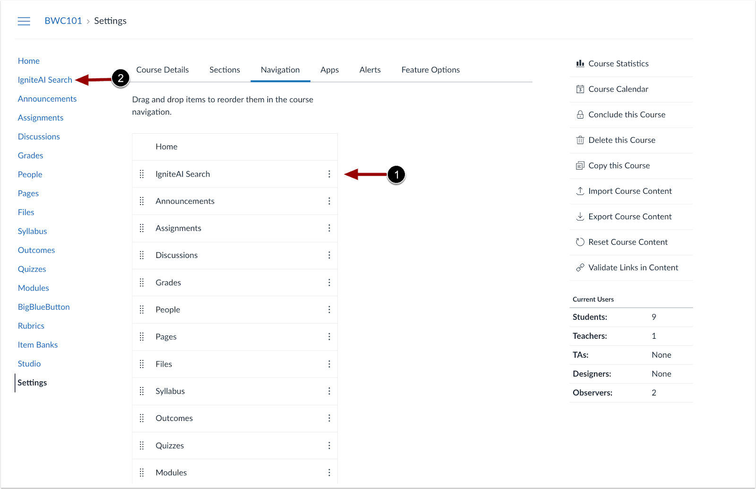756x489 pixels.
Task: Switch to the Course Details tab
Action: [163, 69]
